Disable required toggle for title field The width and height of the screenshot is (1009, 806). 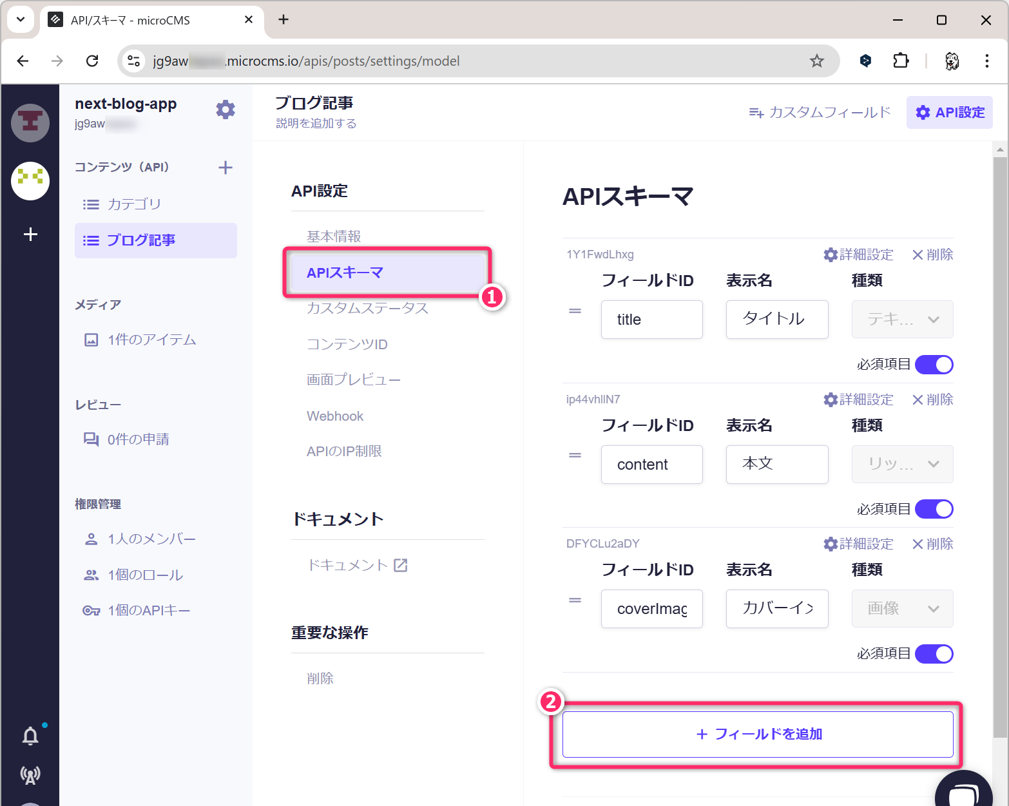coord(934,365)
